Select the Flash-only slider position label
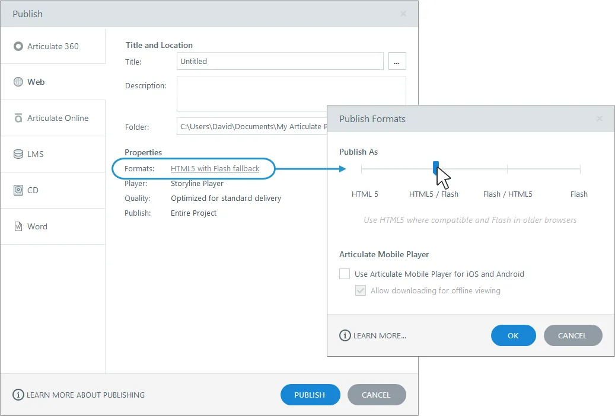 (x=579, y=194)
